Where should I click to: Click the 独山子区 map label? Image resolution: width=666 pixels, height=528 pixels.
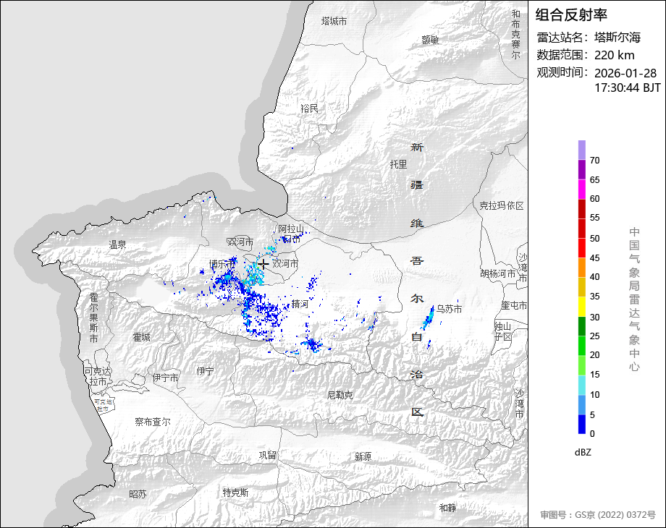coord(503,331)
